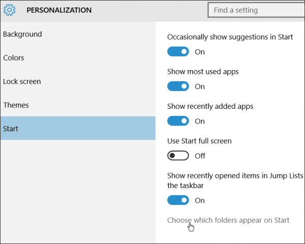Disable Show recently added apps

[178, 121]
